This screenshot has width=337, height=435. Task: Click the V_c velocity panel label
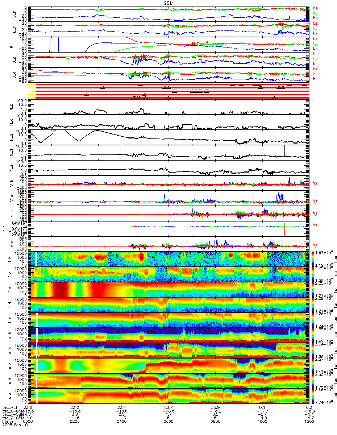pyautogui.click(x=12, y=199)
